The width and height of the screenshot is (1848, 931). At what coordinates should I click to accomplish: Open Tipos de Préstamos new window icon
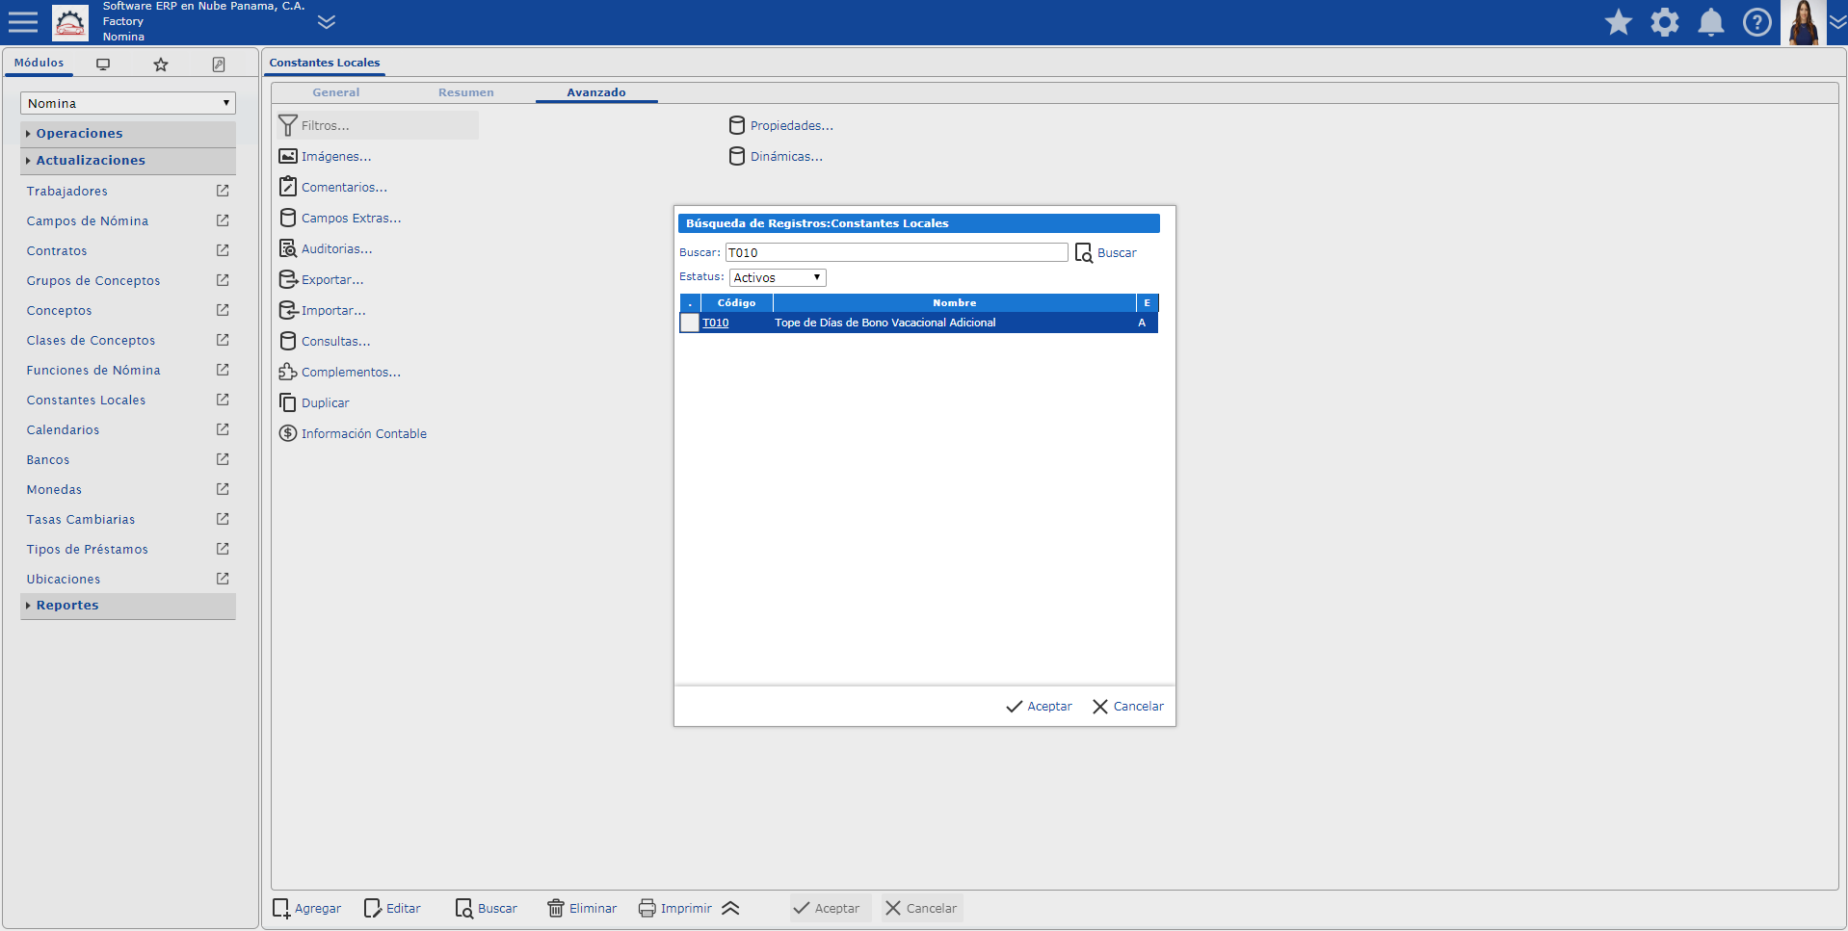click(x=223, y=549)
